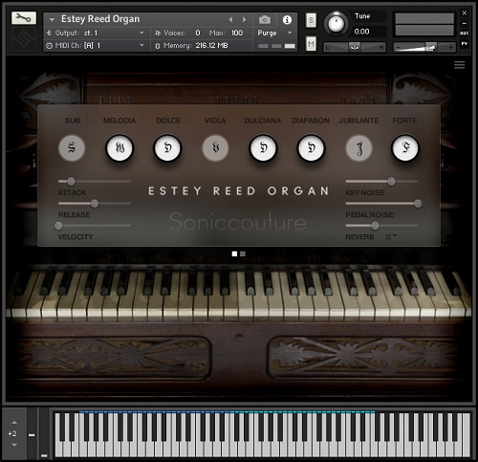Open the hamburger options menu
This screenshot has height=462, width=478.
tap(459, 65)
